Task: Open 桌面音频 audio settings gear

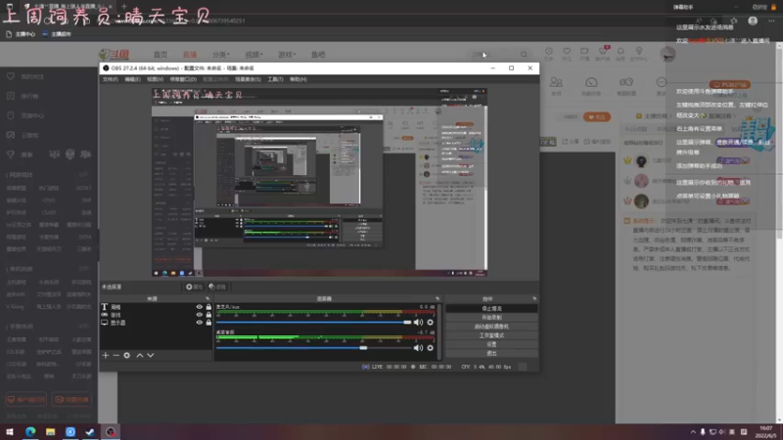Action: pos(430,348)
